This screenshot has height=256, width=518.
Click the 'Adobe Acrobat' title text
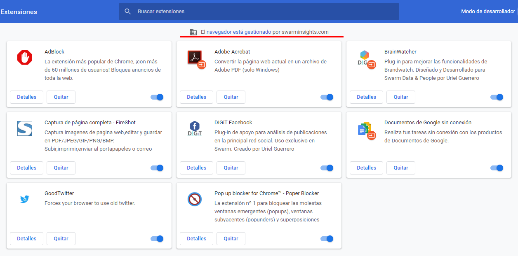pos(232,52)
